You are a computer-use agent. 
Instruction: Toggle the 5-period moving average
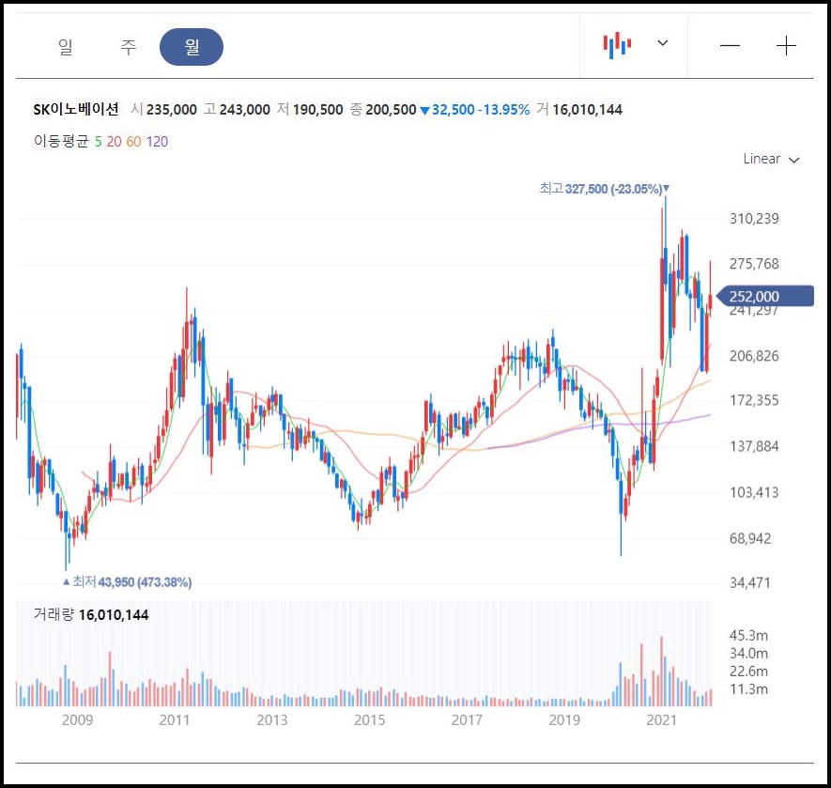point(98,142)
